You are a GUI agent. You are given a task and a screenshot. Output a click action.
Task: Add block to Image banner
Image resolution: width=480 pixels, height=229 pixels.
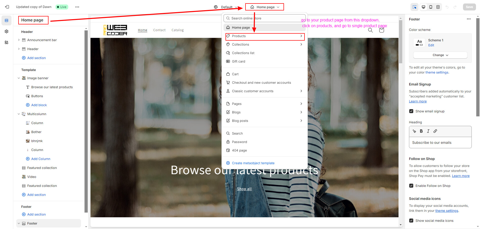[x=36, y=105]
